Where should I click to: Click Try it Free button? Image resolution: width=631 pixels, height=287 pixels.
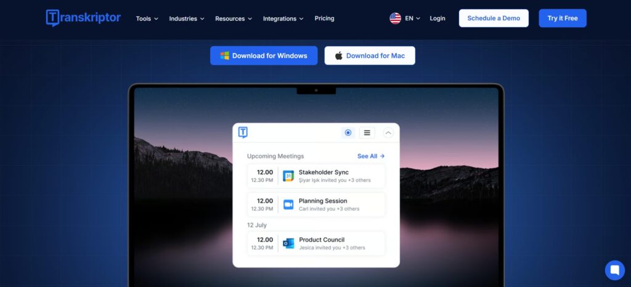point(563,18)
